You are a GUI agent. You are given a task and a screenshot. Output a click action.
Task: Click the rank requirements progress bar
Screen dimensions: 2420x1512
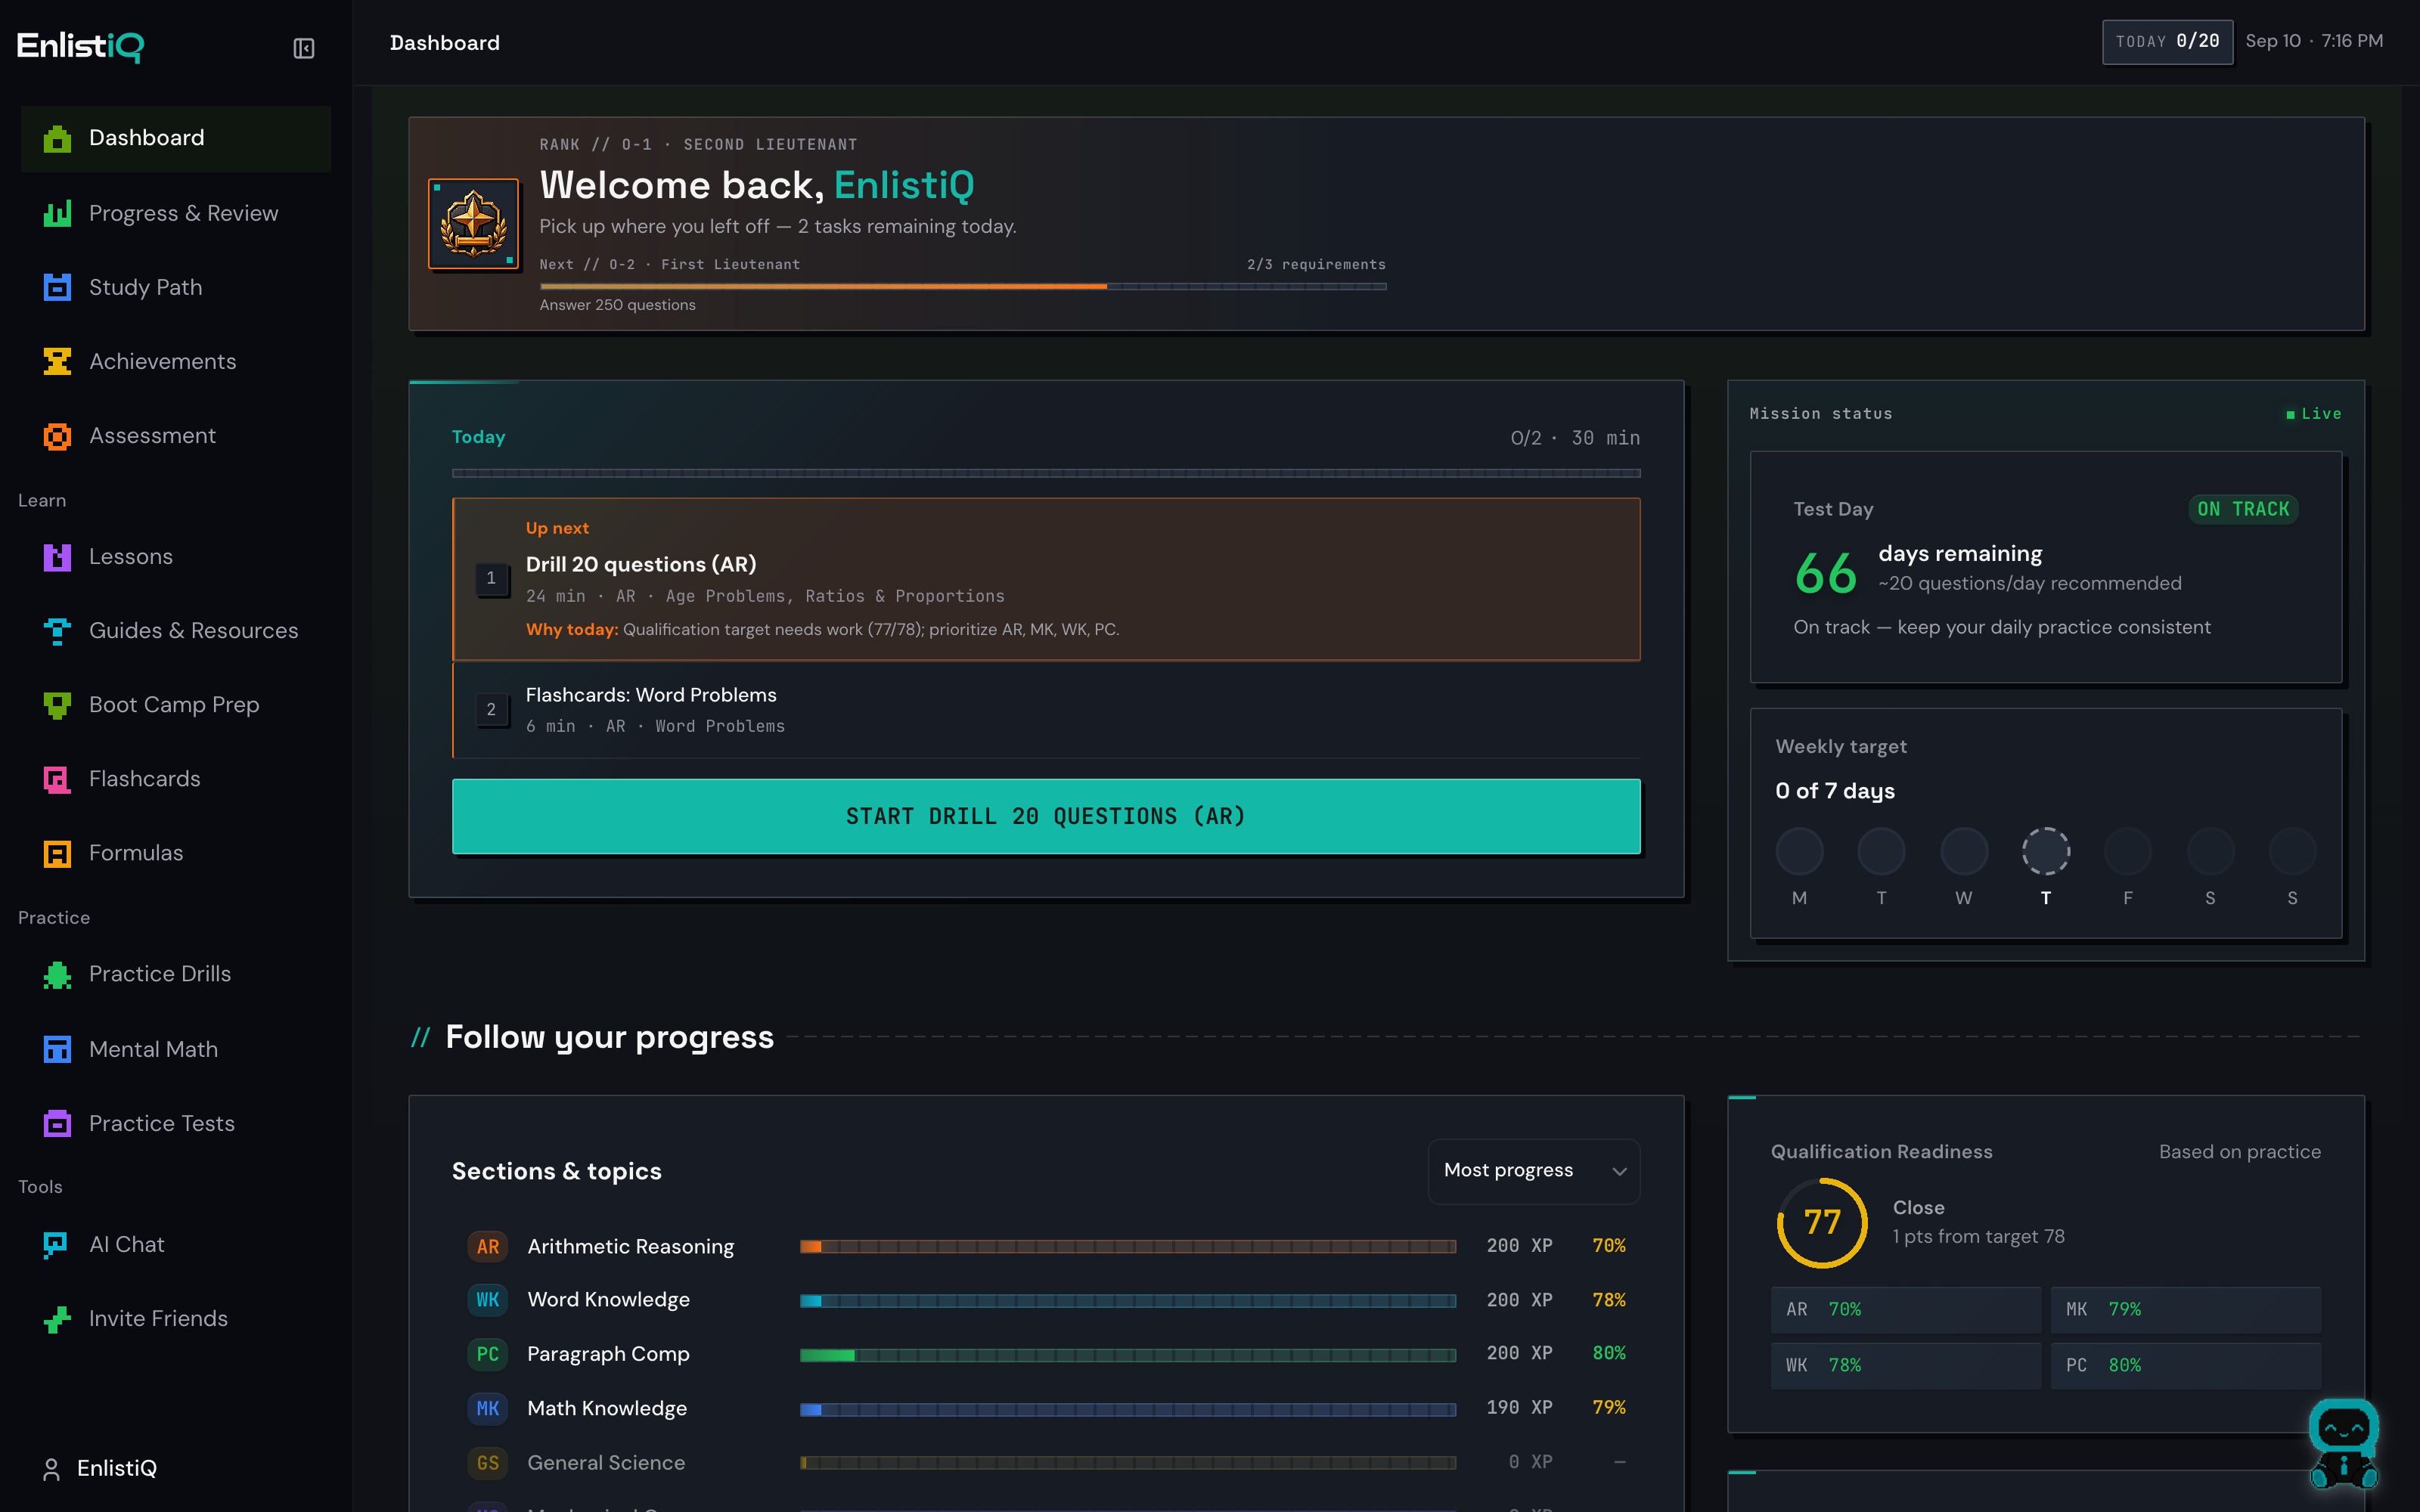coord(963,286)
